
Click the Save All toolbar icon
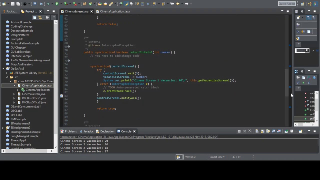(x=18, y=4)
